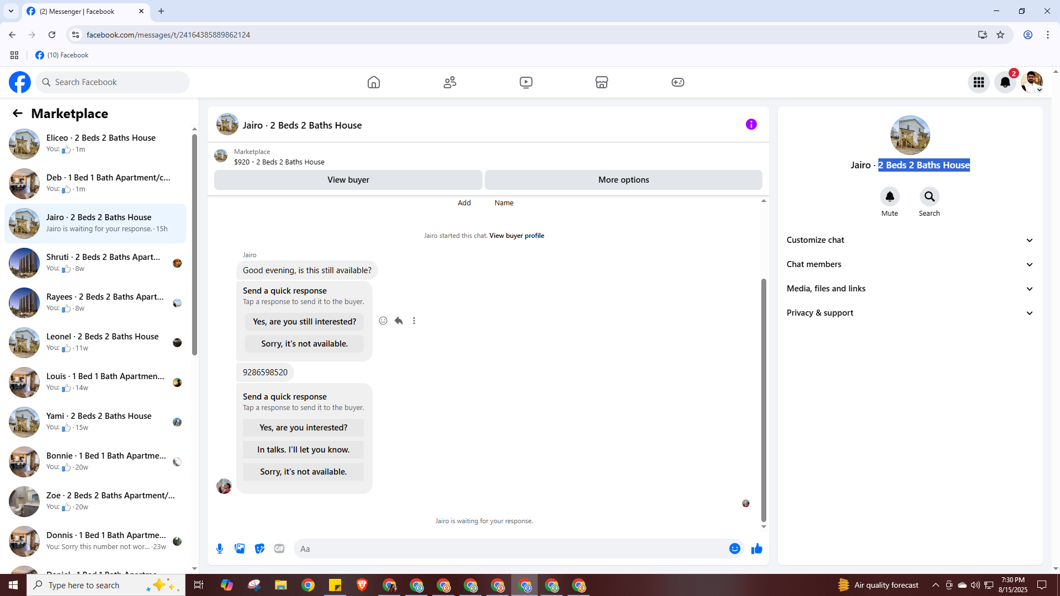
Task: Open emoji picker in message box
Action: click(x=734, y=549)
